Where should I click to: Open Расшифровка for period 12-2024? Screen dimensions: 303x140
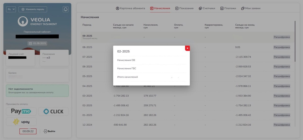(282, 125)
